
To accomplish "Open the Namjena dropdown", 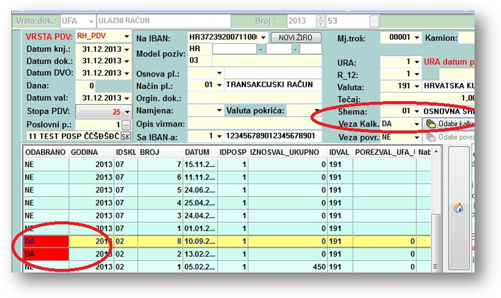I will pyautogui.click(x=219, y=110).
